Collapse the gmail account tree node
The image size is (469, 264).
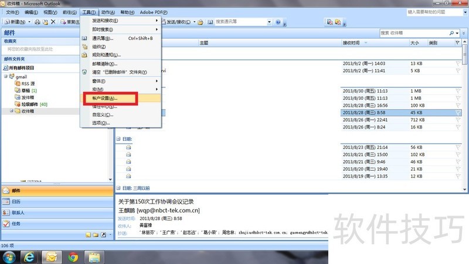click(6, 77)
